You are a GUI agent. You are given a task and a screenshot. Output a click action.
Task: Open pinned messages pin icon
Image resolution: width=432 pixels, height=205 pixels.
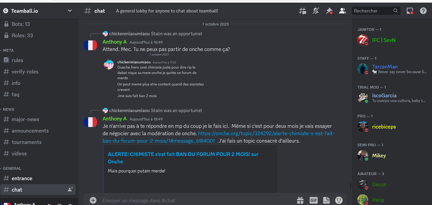(329, 11)
